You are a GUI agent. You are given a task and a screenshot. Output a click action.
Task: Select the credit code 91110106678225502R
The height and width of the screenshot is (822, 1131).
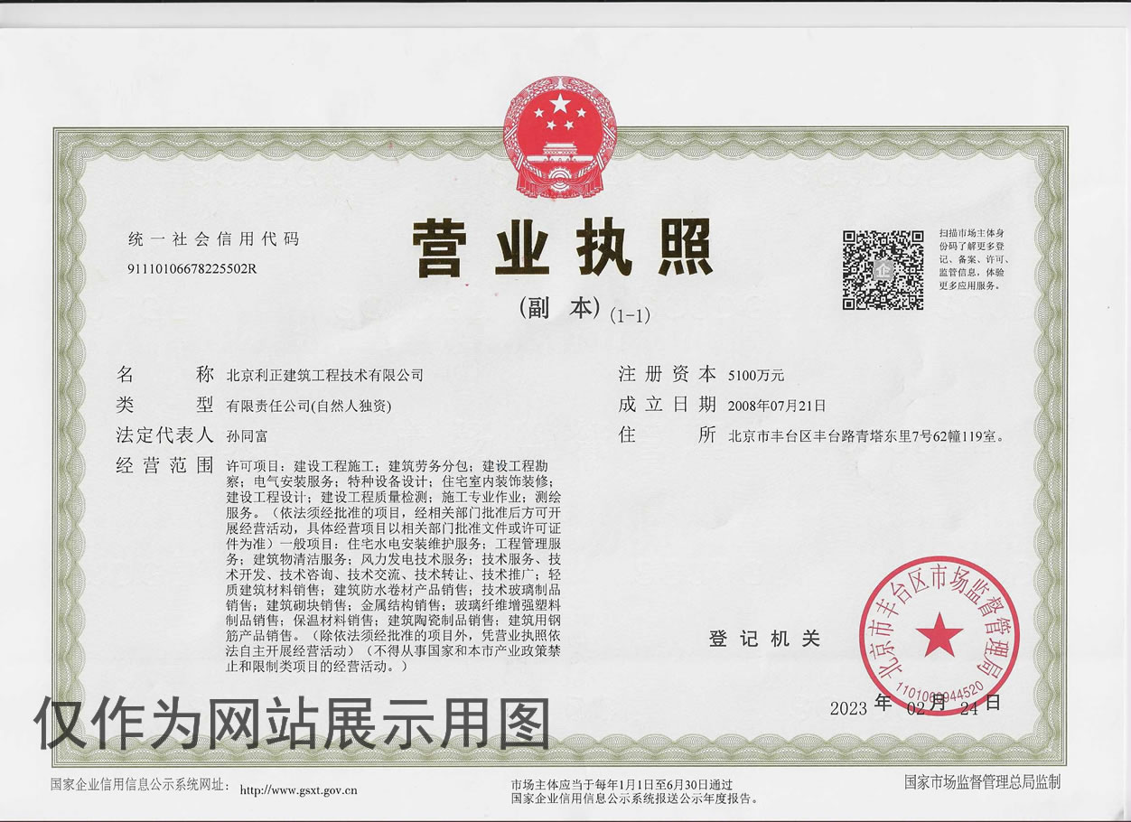tap(192, 268)
